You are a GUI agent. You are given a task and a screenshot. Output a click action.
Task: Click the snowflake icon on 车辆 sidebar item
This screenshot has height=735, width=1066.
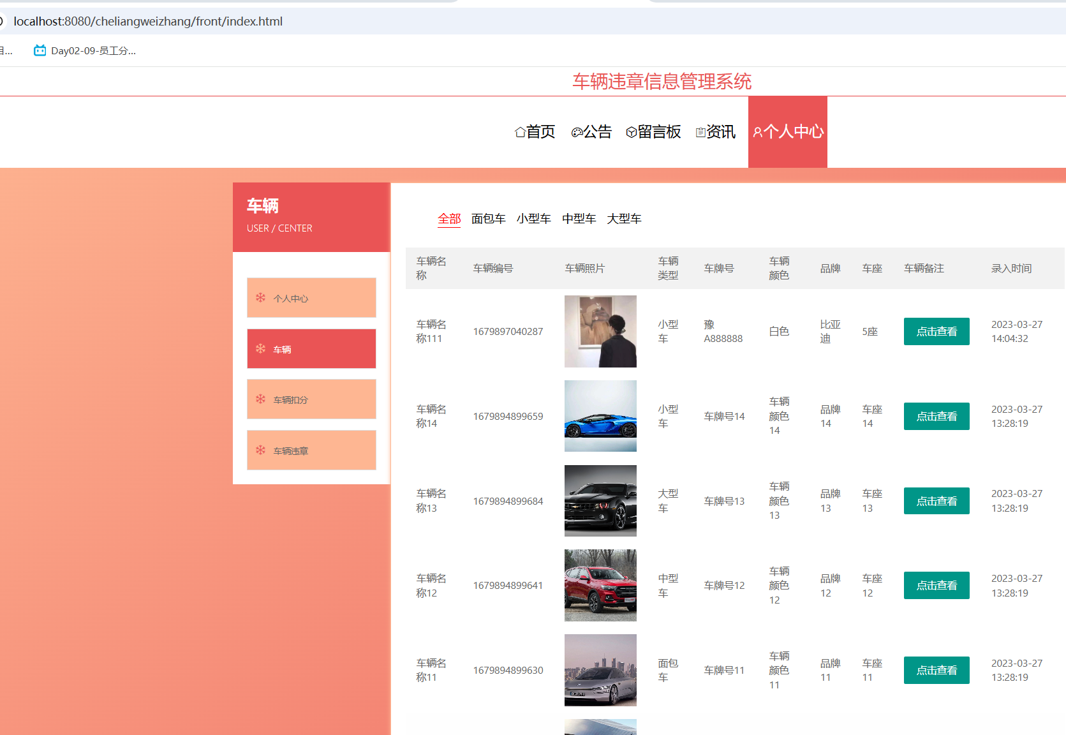coord(260,348)
